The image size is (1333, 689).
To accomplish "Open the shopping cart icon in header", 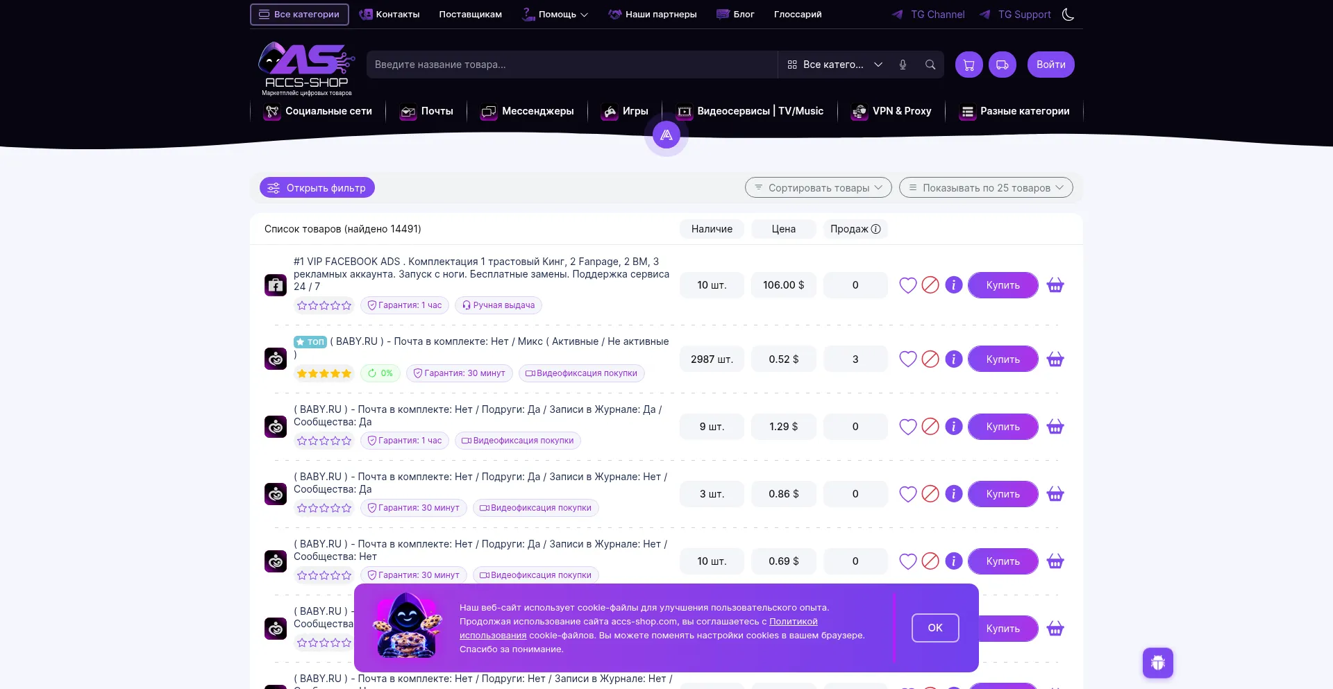I will pyautogui.click(x=969, y=65).
